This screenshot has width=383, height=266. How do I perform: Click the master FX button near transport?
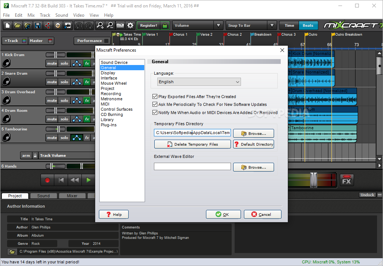point(347,180)
